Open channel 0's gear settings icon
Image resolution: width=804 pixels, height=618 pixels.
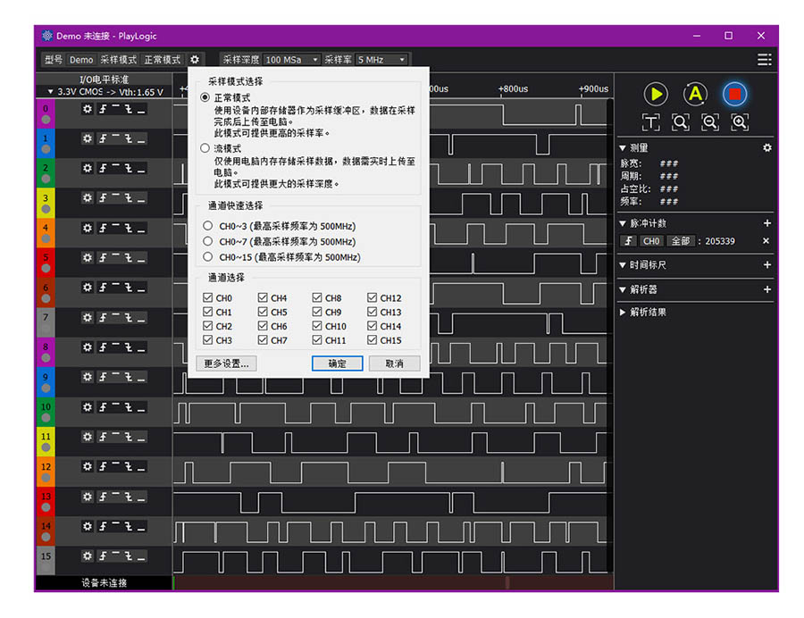click(x=86, y=109)
